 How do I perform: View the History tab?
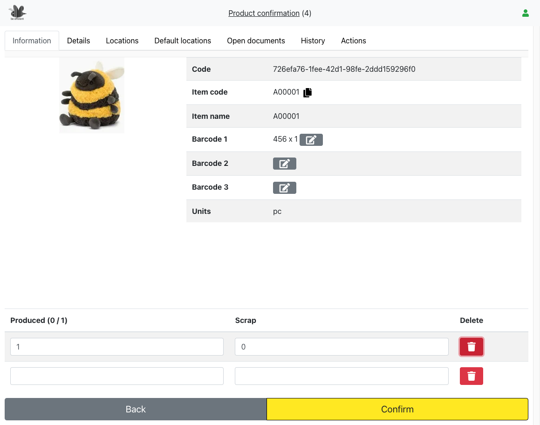(313, 41)
